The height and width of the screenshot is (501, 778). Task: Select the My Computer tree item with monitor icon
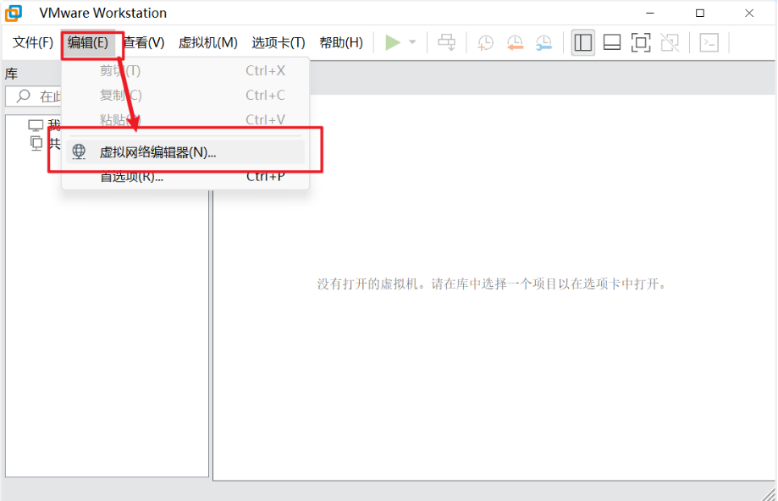click(45, 125)
